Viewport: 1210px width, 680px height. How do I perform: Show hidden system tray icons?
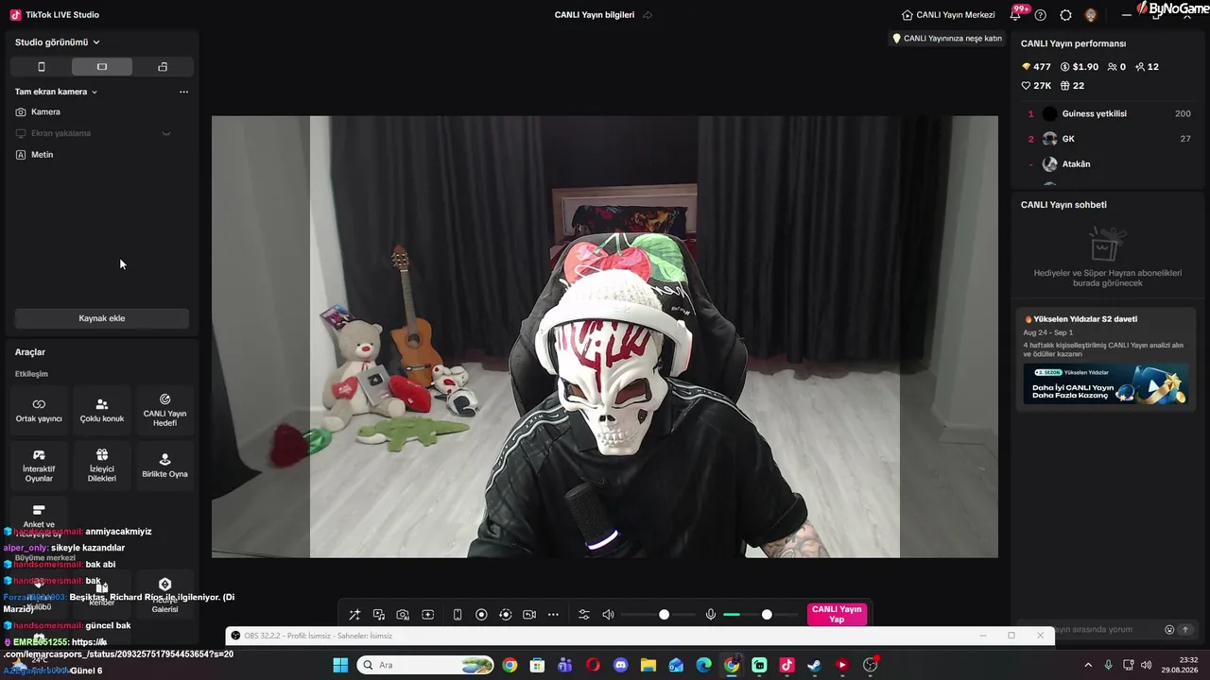[1088, 665]
